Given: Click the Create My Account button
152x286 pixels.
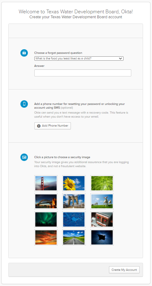Looking at the screenshot, I should pos(124,270).
